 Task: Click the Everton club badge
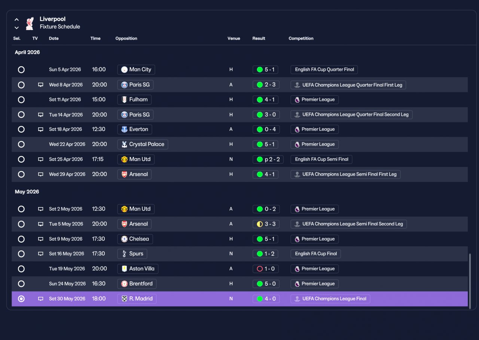point(124,130)
